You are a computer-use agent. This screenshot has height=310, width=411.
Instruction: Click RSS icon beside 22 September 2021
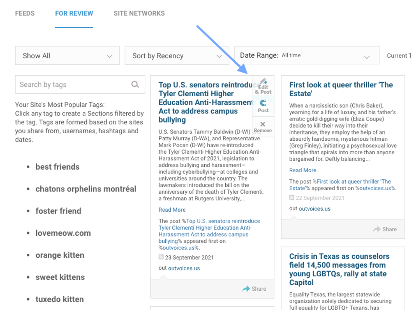tap(292, 198)
